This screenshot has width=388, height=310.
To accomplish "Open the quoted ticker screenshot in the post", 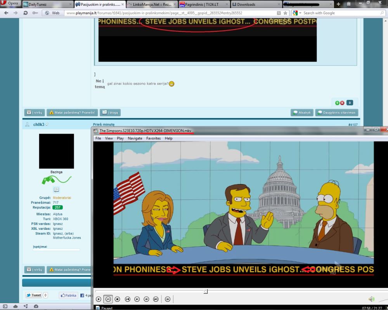I will pos(208,40).
